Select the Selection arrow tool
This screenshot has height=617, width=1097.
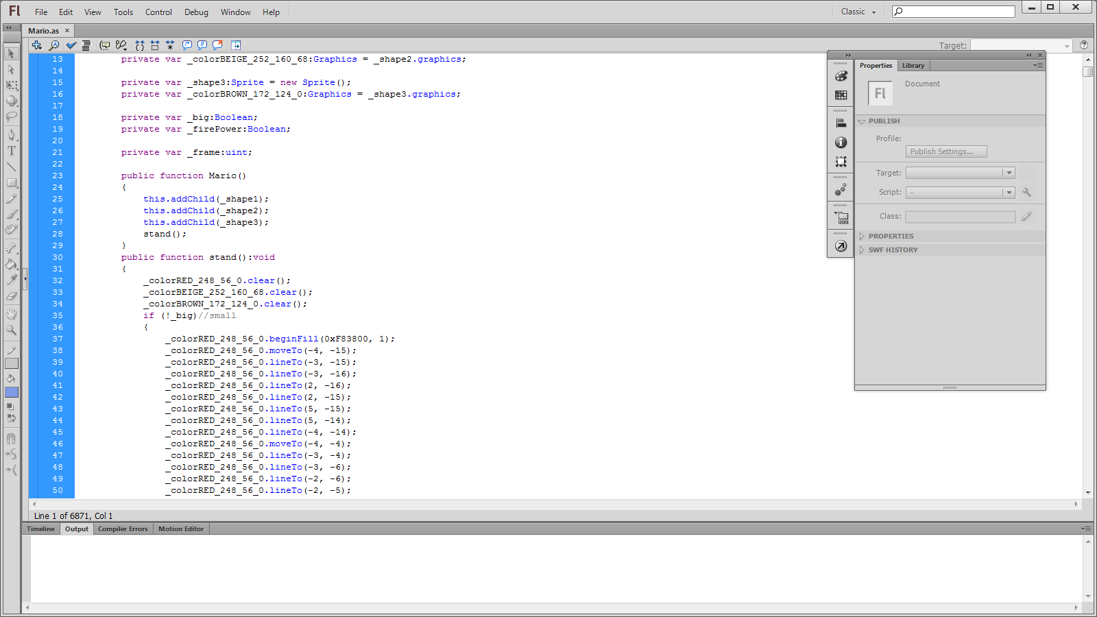11,53
